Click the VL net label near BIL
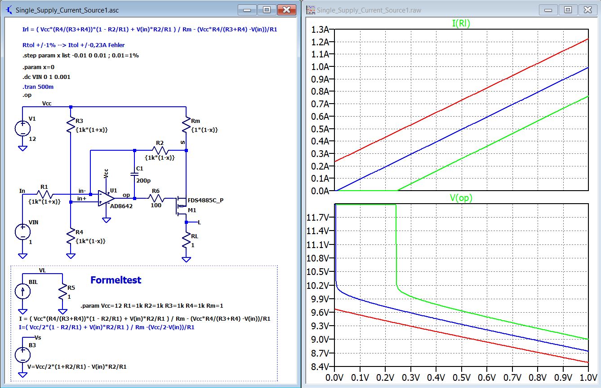Image resolution: width=601 pixels, height=388 pixels. pos(42,270)
